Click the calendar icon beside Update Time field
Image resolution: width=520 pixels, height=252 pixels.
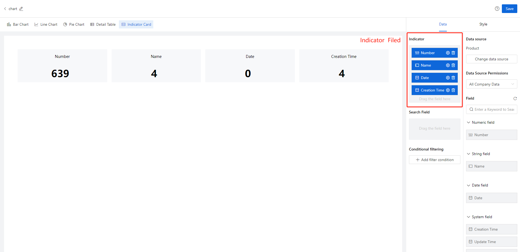tap(470, 242)
